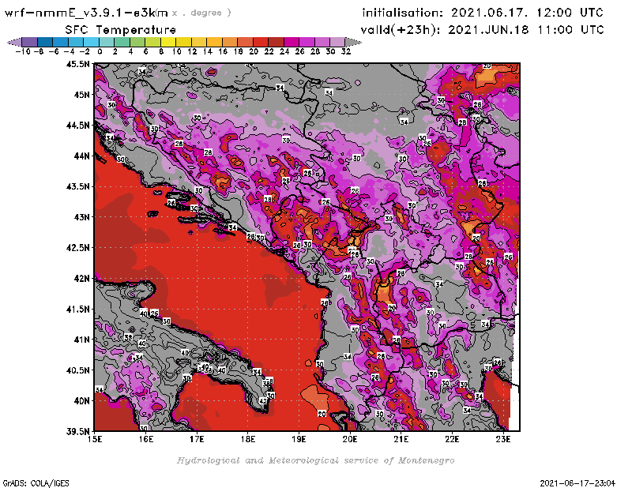This screenshot has width=632, height=488.
Task: Click the dark red swatch between 22 and 24
Action: [x=276, y=42]
